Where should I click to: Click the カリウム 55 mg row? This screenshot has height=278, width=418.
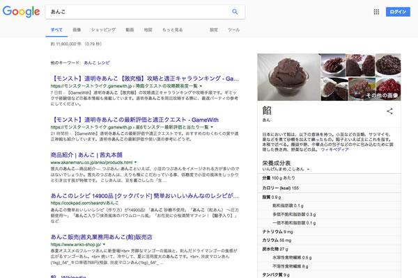[329, 240]
